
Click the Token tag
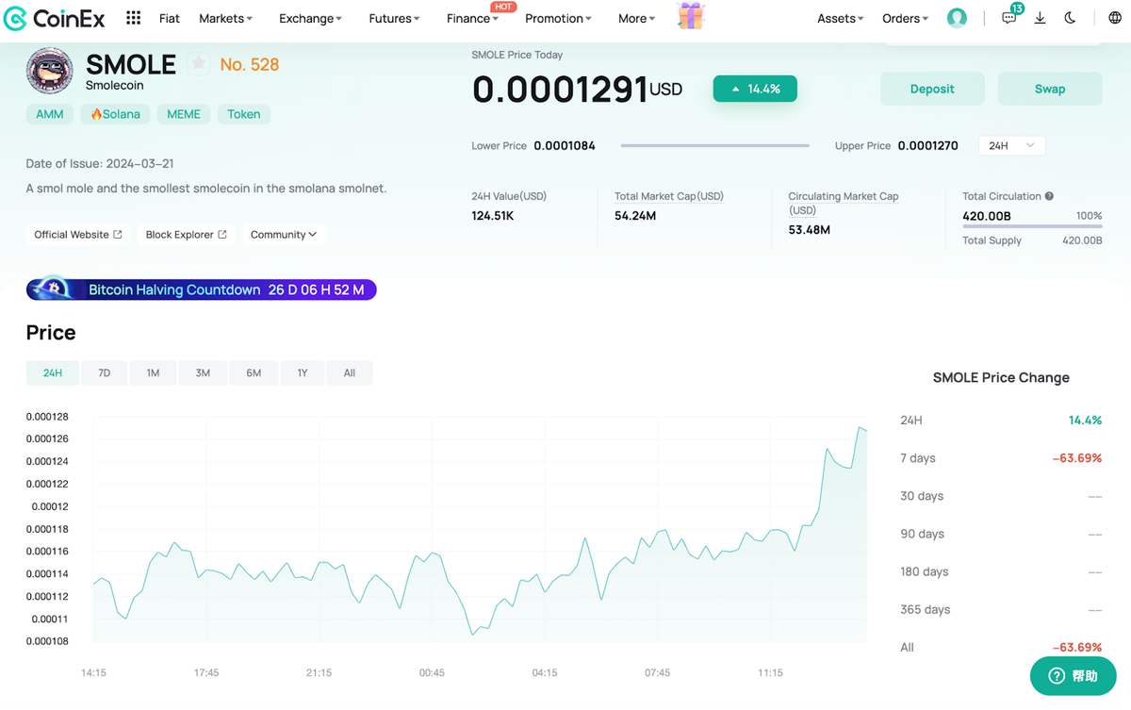click(244, 114)
